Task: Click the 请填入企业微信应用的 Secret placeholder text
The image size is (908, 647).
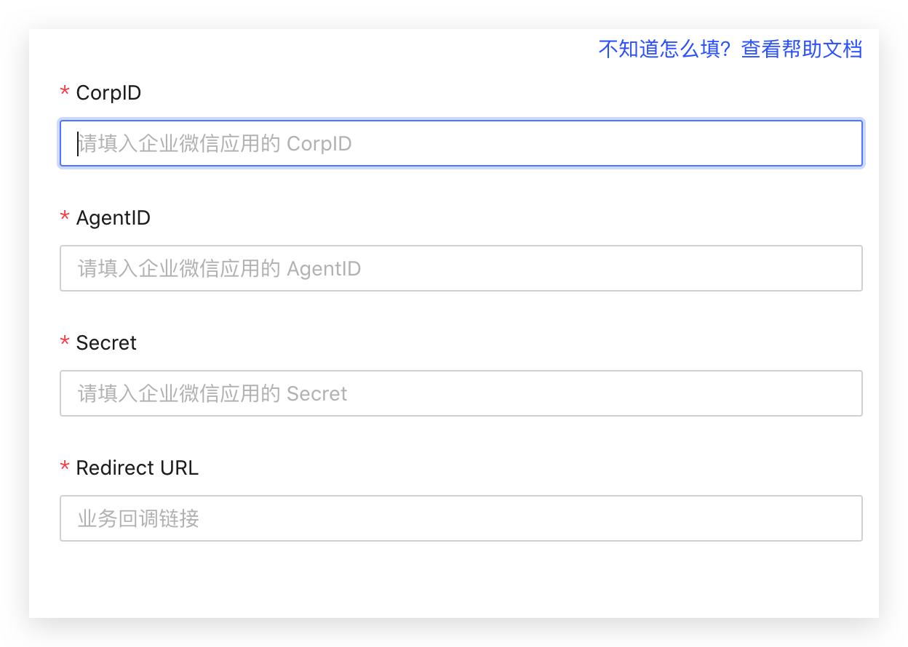Action: pos(212,393)
